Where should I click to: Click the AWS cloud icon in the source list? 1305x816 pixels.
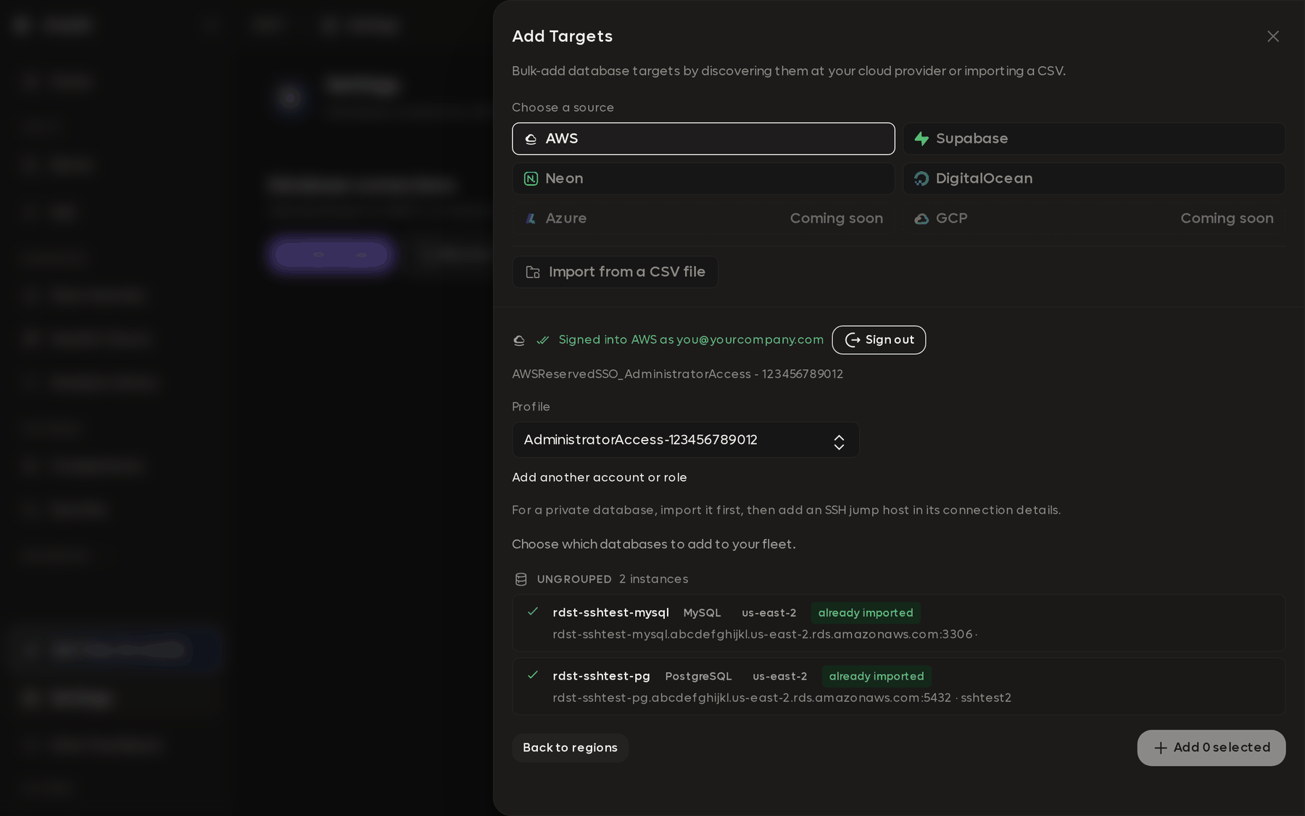tap(531, 139)
